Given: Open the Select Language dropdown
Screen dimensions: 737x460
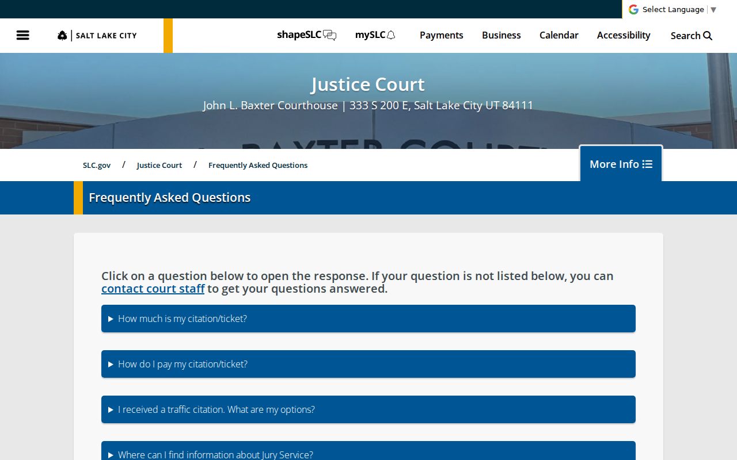Looking at the screenshot, I should point(679,9).
